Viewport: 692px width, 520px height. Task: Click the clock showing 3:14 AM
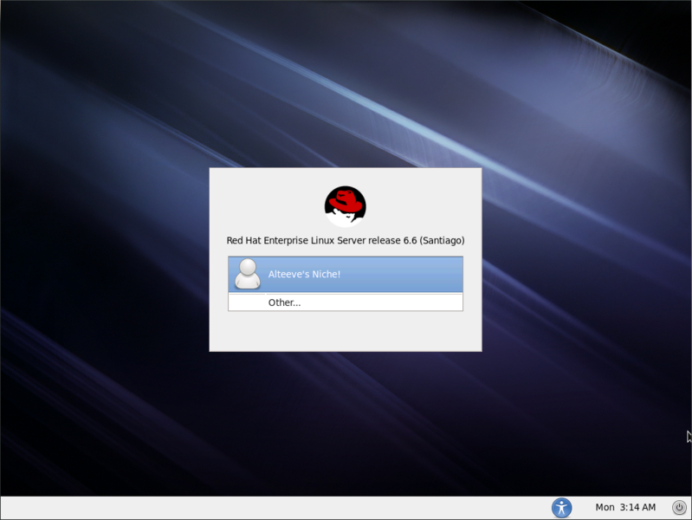pyautogui.click(x=637, y=507)
